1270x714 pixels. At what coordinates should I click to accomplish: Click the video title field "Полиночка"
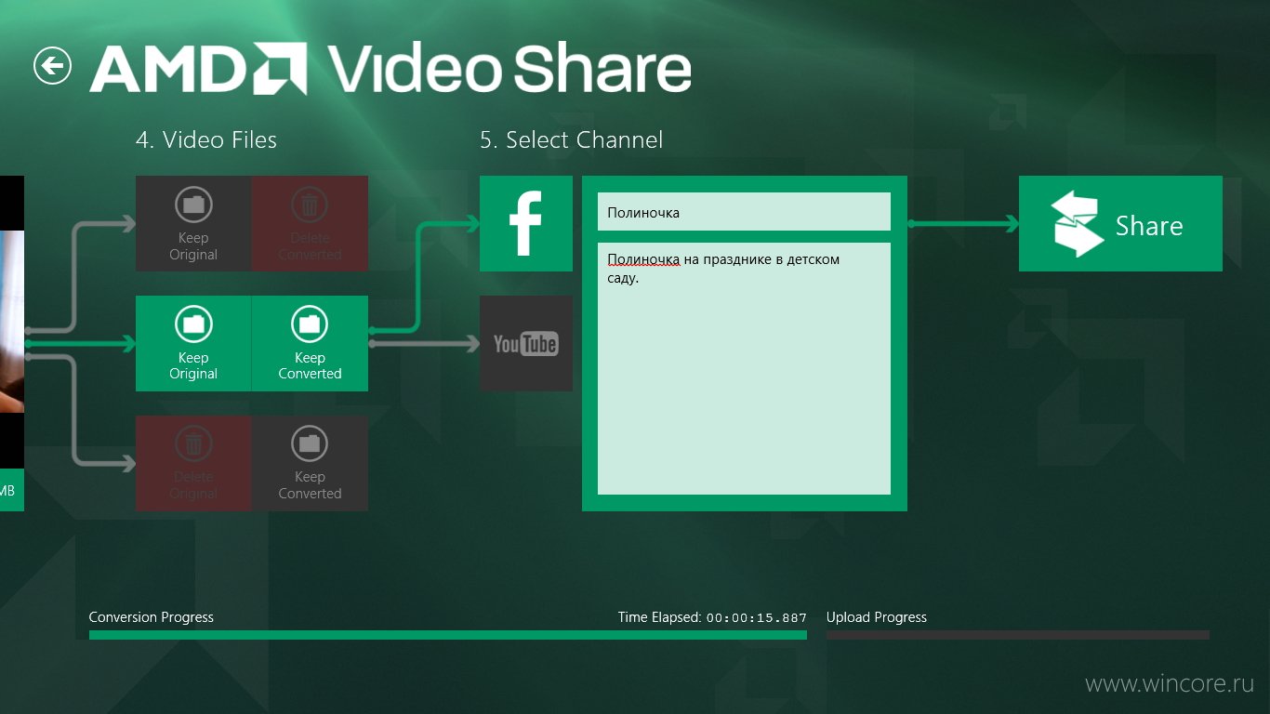744,212
